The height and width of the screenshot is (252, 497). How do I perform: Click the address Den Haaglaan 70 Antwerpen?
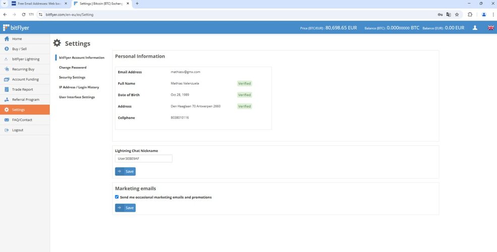click(x=196, y=106)
